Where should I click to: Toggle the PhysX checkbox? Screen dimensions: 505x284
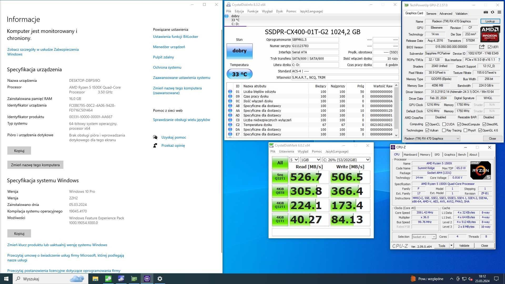(465, 130)
